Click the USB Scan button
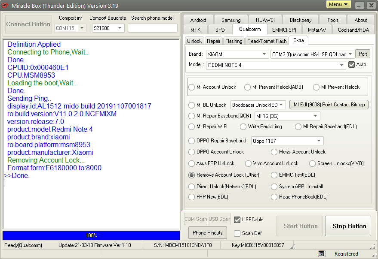 (219, 219)
